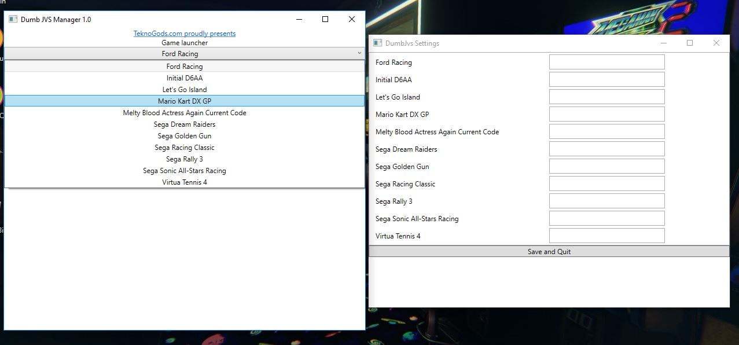Open the TeknoGods.com proudly presents link
739x345 pixels.
tap(185, 34)
